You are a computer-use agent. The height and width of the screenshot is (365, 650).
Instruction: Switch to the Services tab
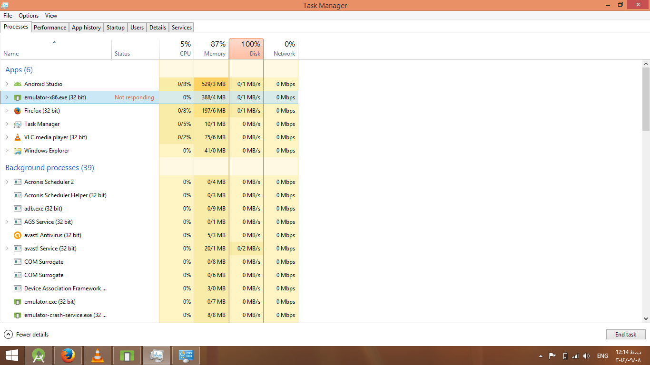[x=182, y=28]
